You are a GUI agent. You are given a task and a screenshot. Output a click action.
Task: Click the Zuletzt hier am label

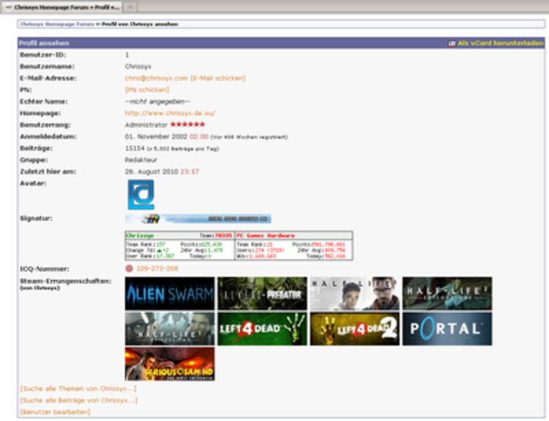pos(48,171)
